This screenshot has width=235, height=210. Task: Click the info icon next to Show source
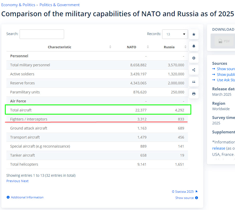[x=197, y=198]
